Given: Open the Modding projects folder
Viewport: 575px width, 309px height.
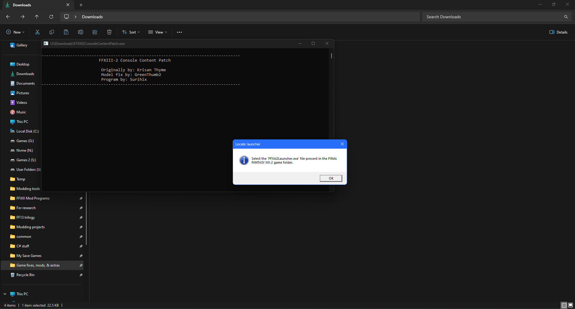Looking at the screenshot, I should point(30,227).
